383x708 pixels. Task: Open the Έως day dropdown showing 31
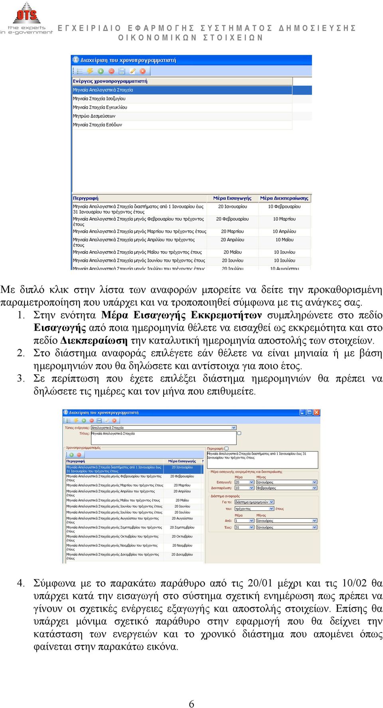coord(251,527)
